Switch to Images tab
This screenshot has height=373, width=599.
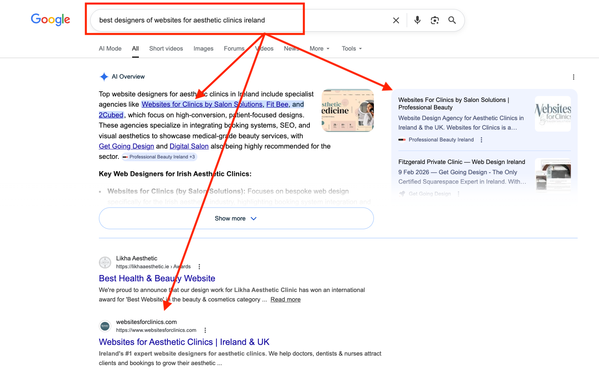coord(203,49)
